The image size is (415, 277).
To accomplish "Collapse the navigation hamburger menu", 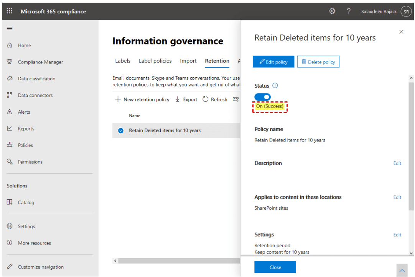I will 10,29.
